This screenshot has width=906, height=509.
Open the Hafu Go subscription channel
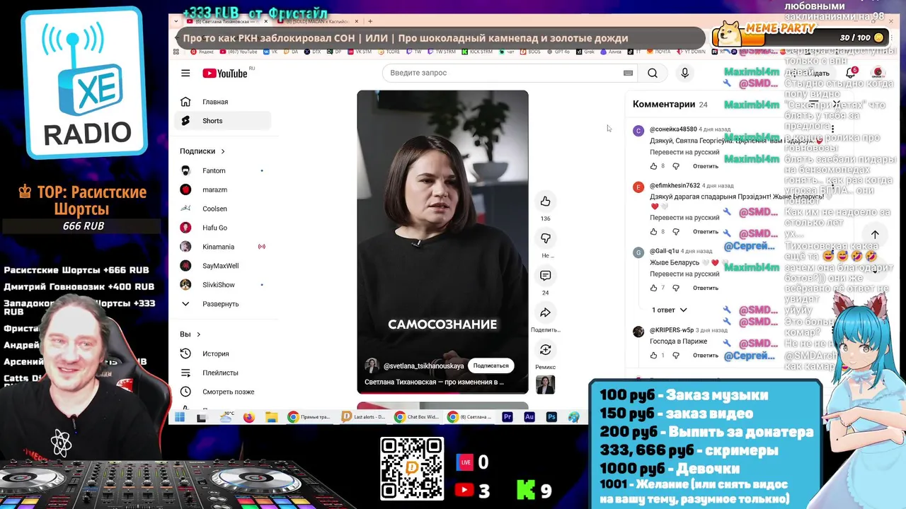point(222,228)
